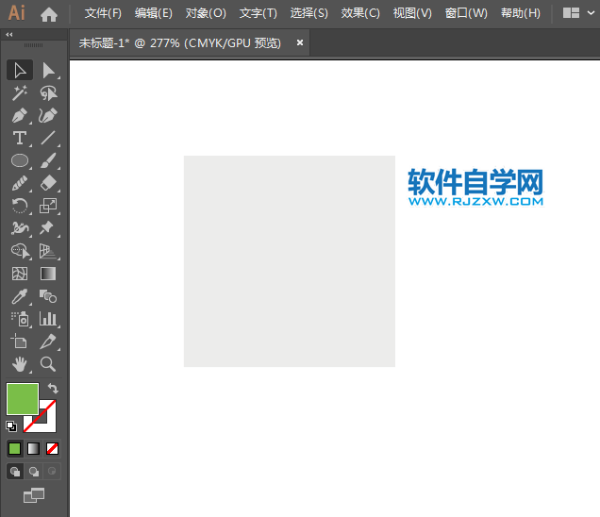Open the 窗口(W) menu
This screenshot has height=517, width=600.
466,13
